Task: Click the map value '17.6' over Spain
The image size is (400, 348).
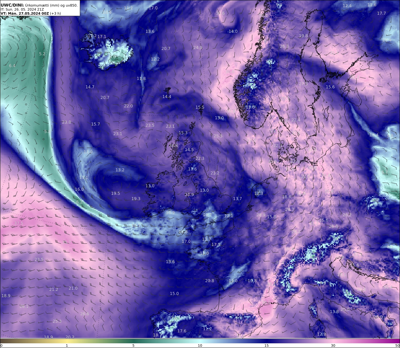Action: (x=182, y=331)
